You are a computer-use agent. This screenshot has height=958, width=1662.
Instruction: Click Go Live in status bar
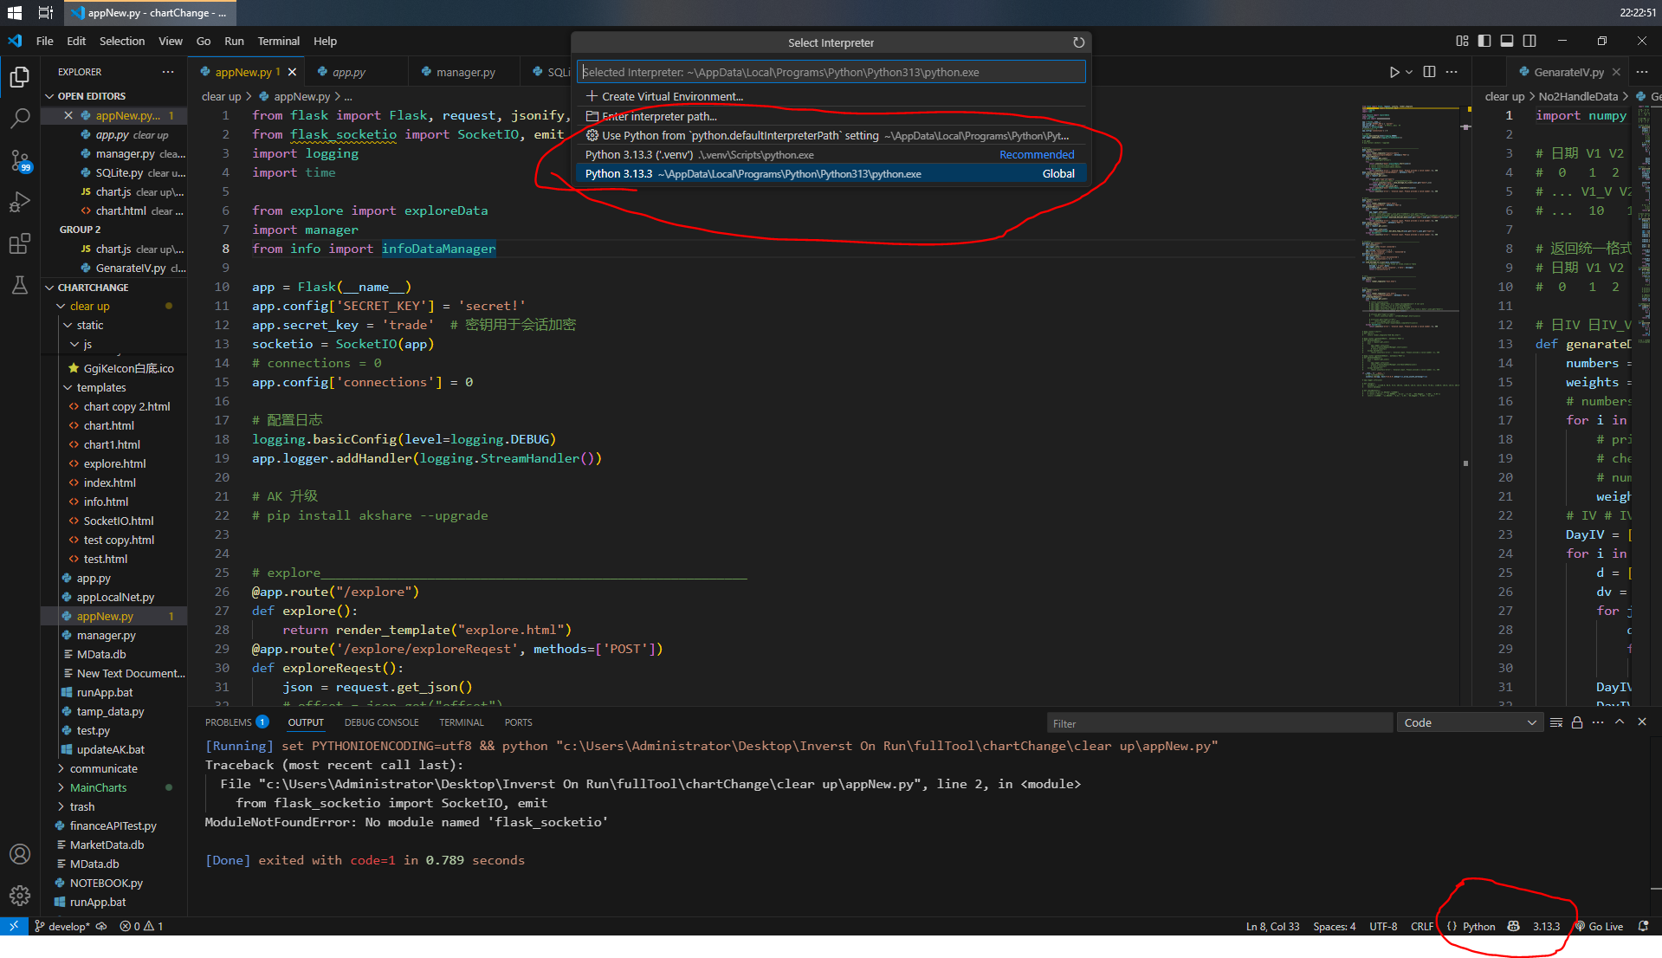[x=1599, y=926]
